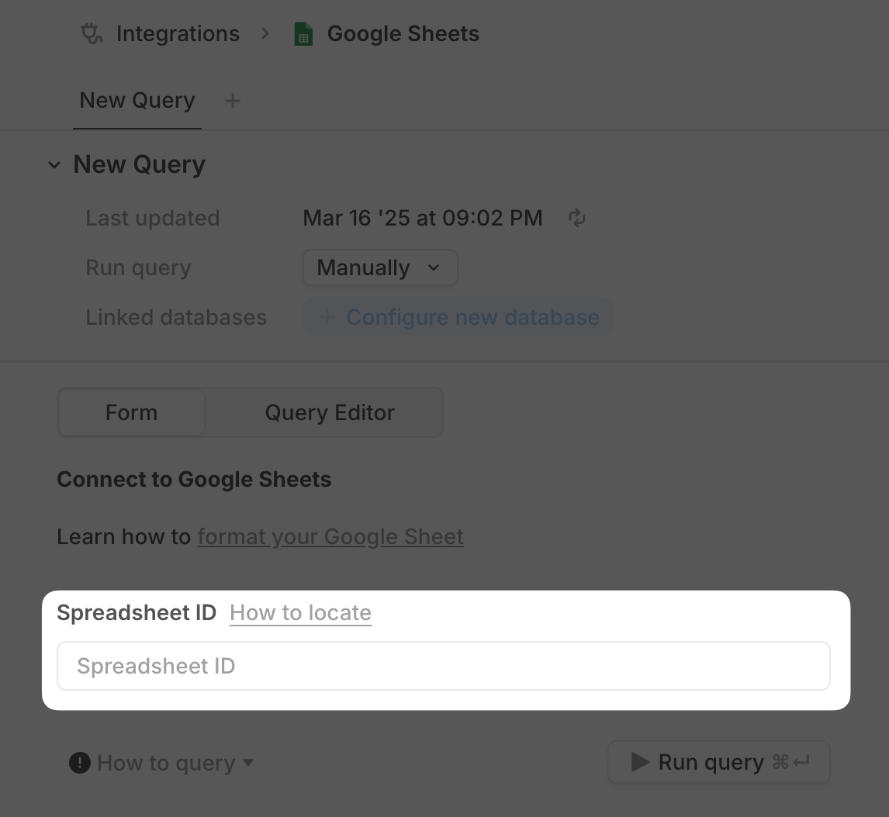Click the Integrations plug icon
Screen dimensions: 889x817
pyautogui.click(x=91, y=33)
